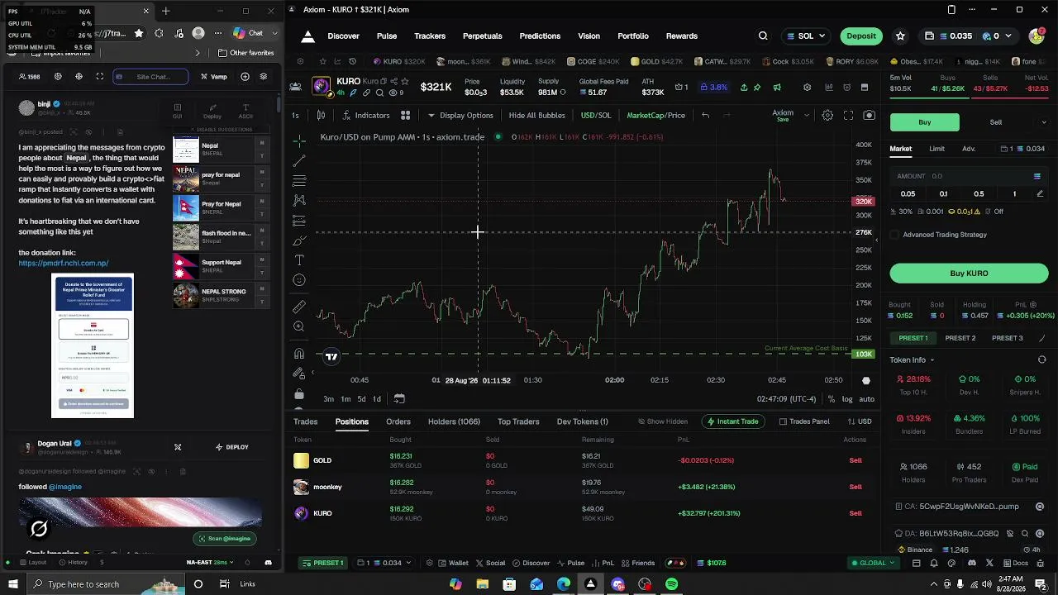Open the magnet mode tool
The height and width of the screenshot is (595, 1058).
click(x=299, y=354)
